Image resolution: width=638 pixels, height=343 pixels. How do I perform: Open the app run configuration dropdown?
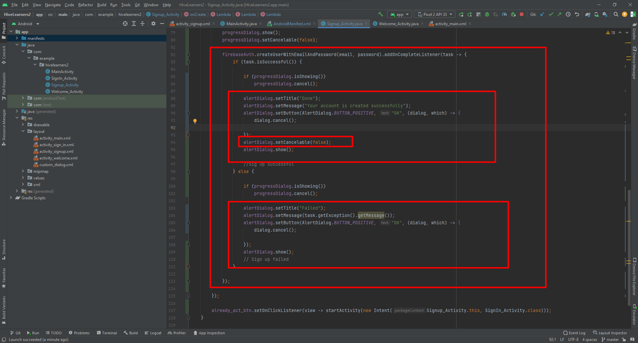(399, 14)
